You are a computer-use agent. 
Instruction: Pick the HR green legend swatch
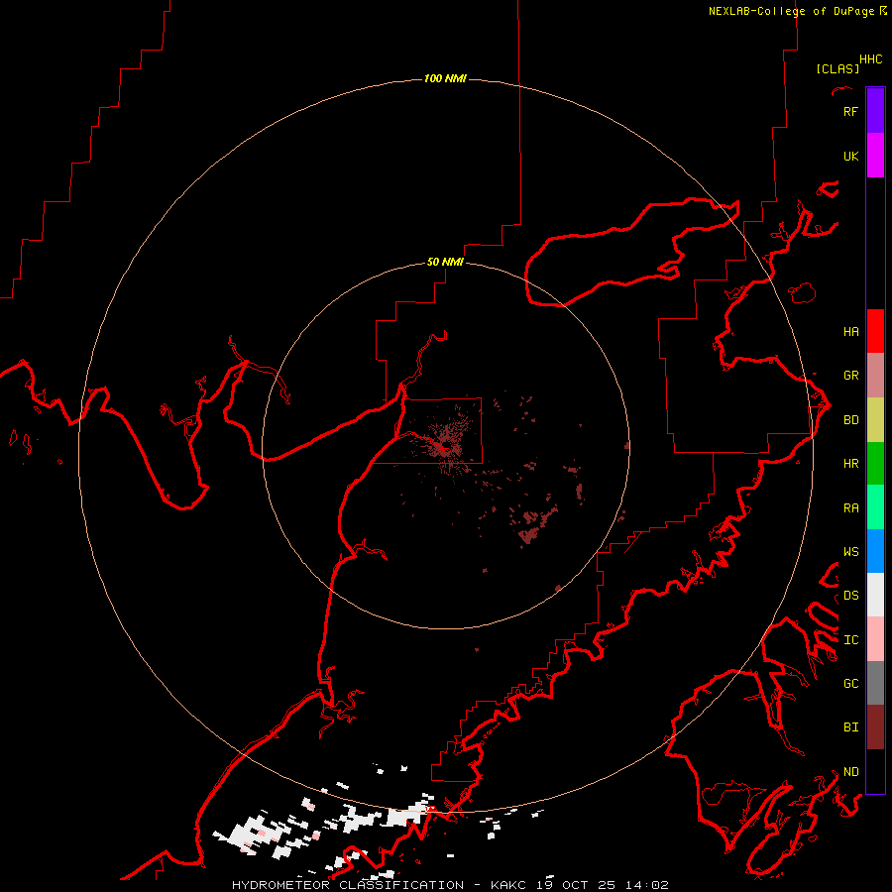tap(875, 463)
